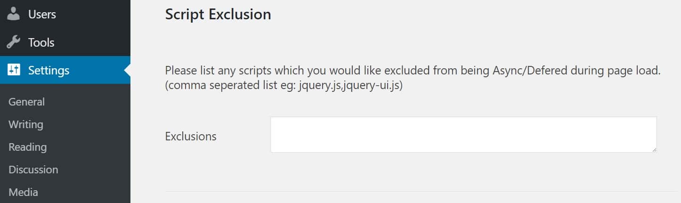
Task: Click the Settings sliders icon
Action: click(x=14, y=70)
